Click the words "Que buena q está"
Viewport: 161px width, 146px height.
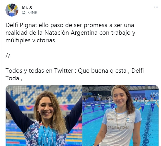click(102, 71)
